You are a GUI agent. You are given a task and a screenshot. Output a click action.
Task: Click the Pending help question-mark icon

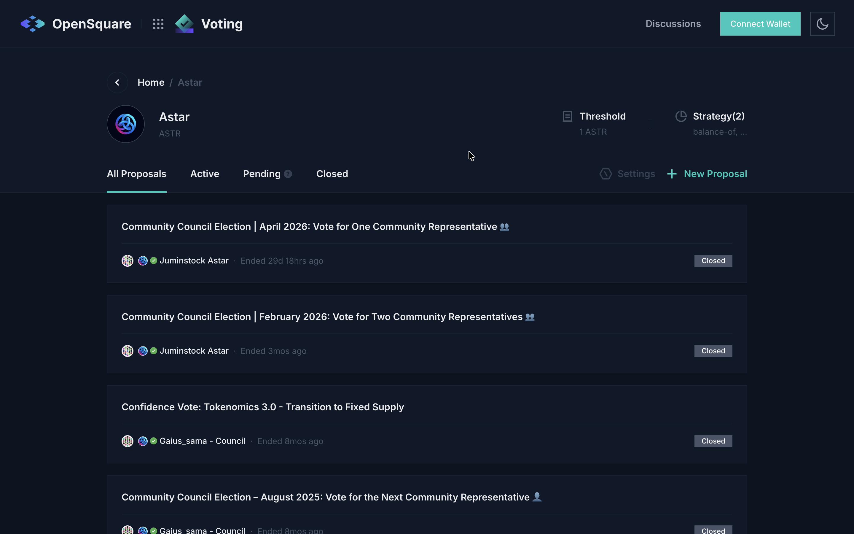click(288, 174)
